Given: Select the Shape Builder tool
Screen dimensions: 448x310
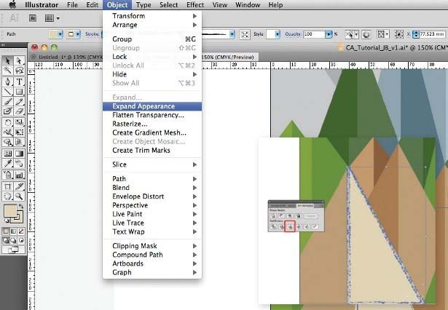Looking at the screenshot, I should 8,142.
